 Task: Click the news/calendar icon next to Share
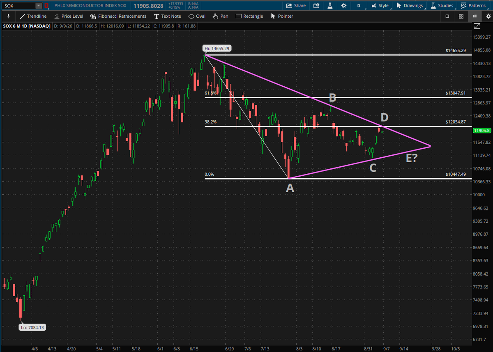tap(316, 6)
